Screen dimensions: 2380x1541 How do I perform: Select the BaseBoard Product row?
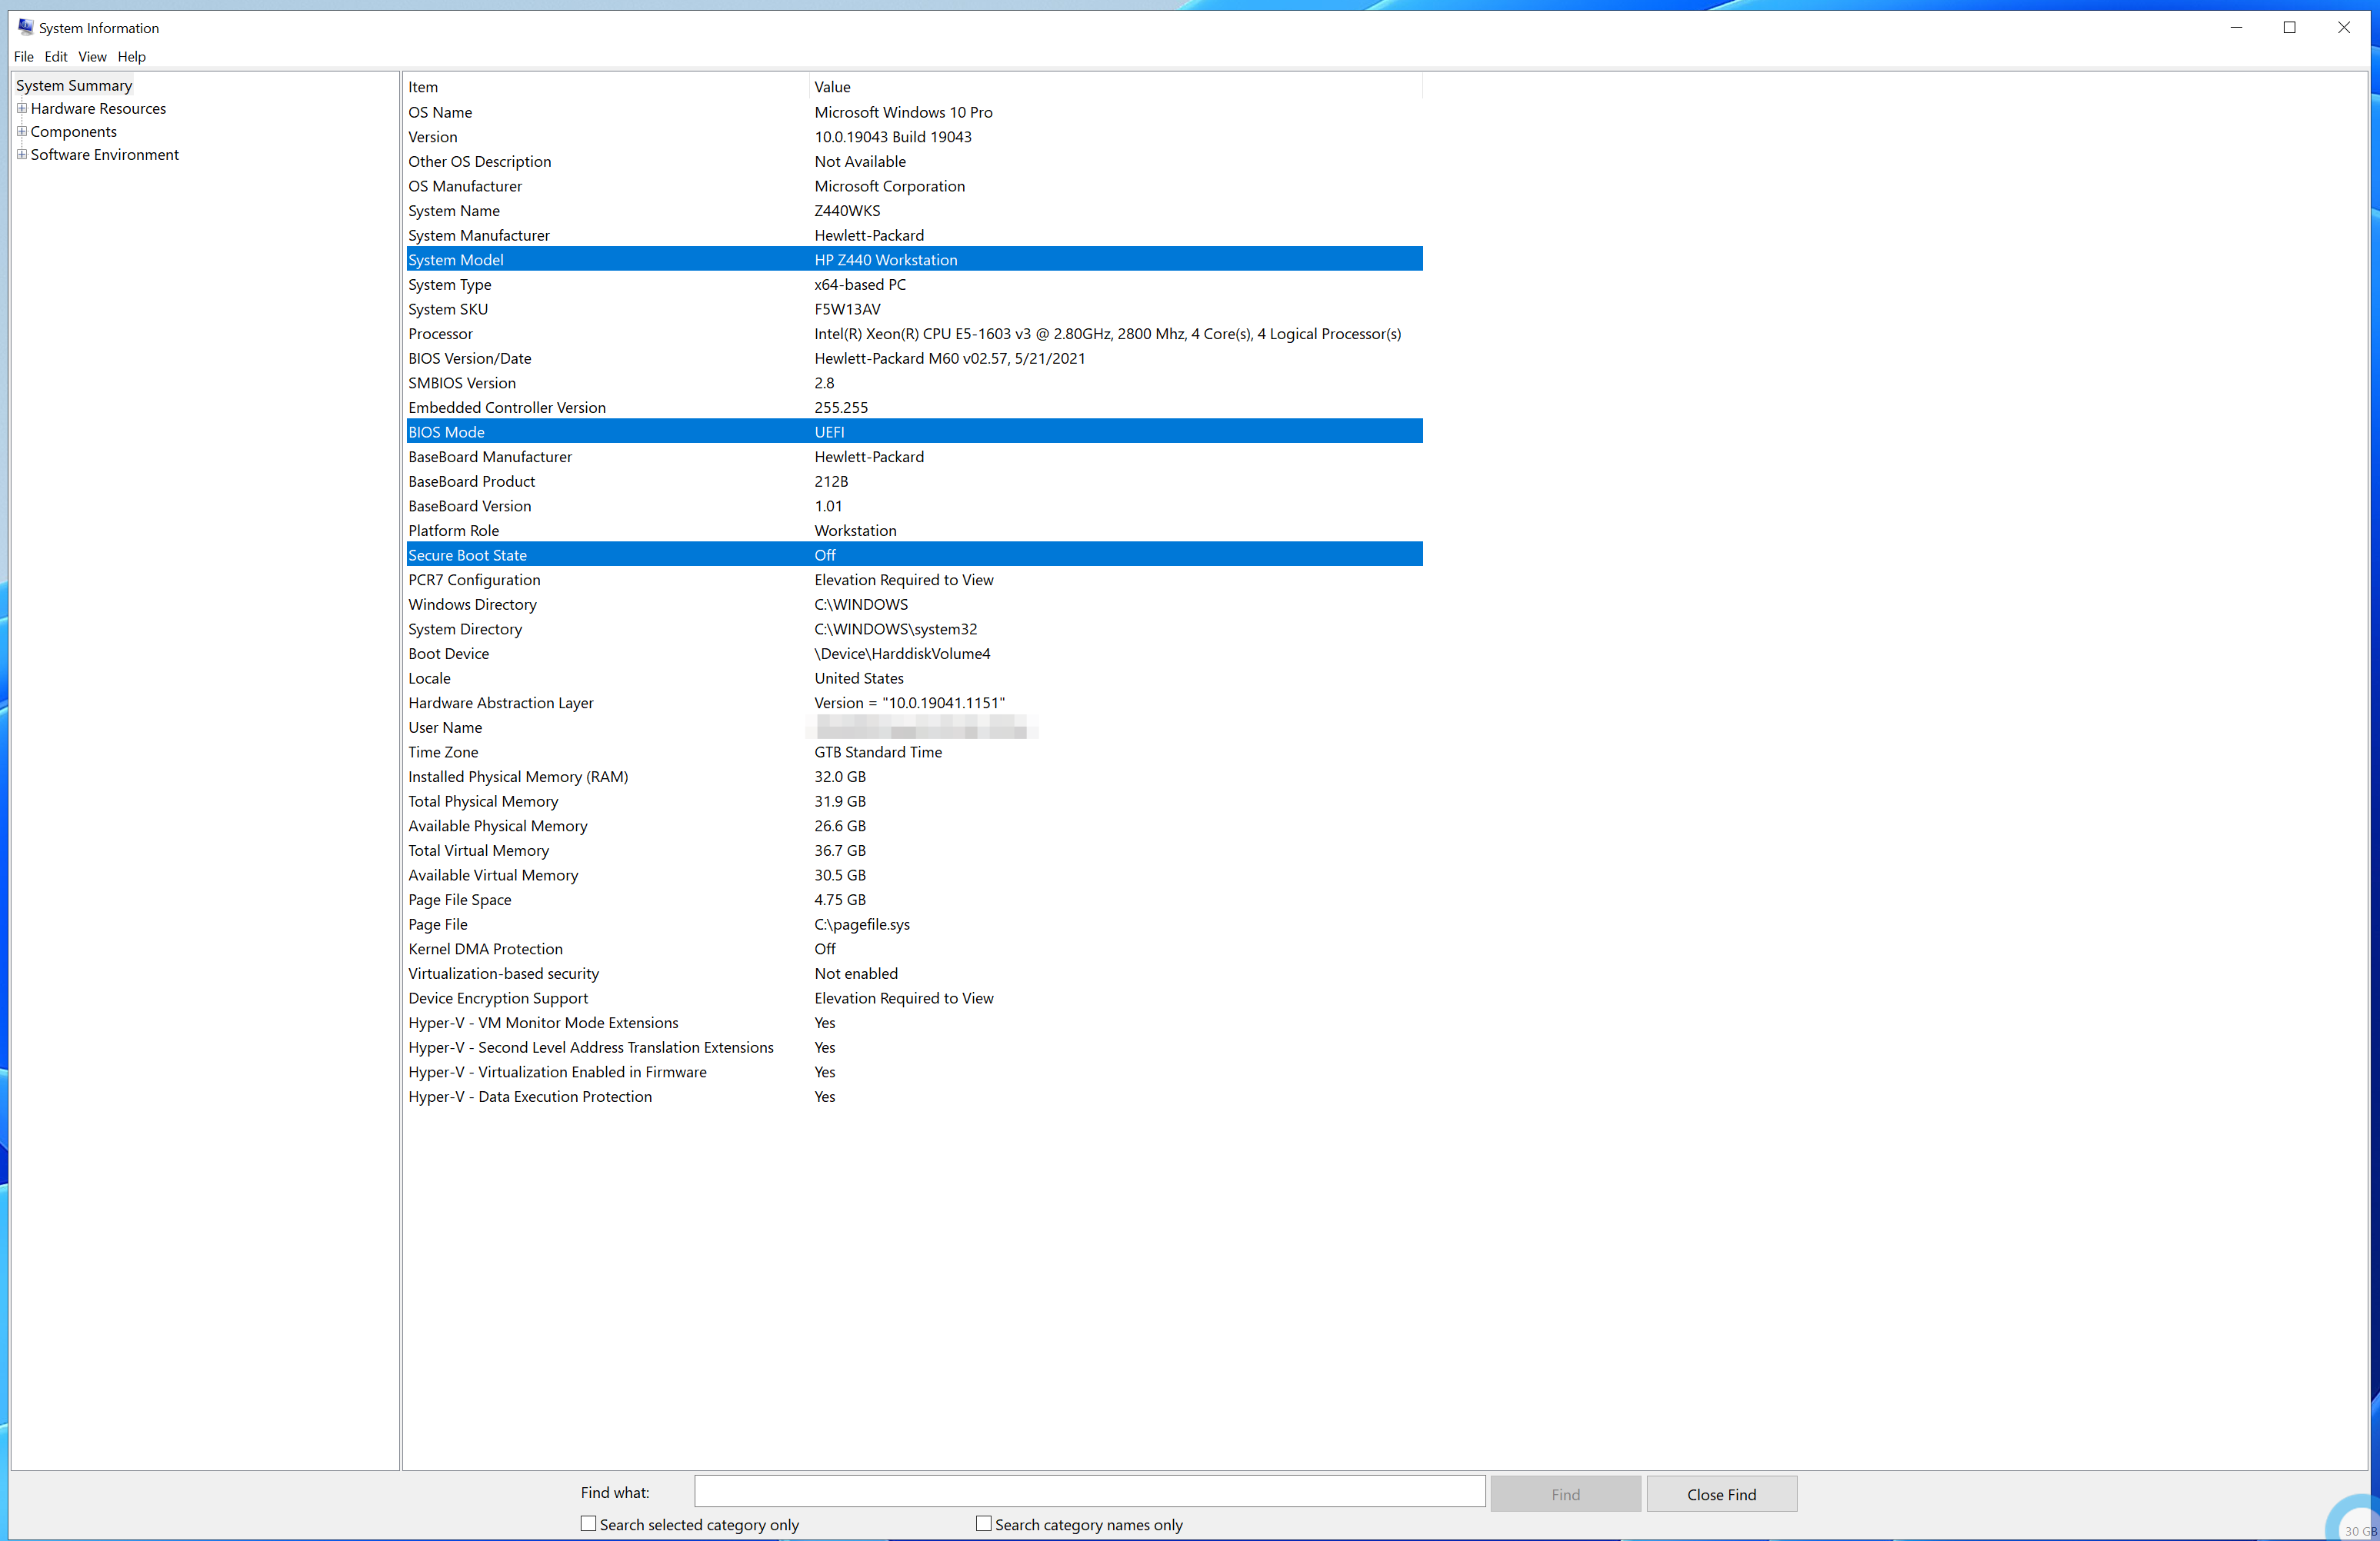tap(914, 481)
